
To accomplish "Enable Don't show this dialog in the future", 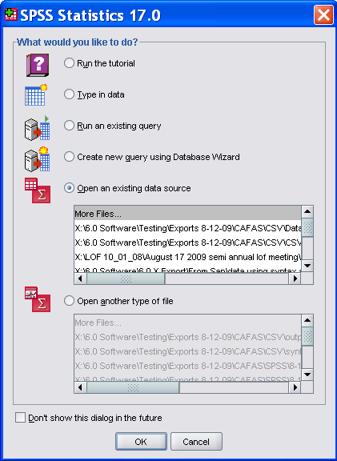I will pyautogui.click(x=20, y=418).
